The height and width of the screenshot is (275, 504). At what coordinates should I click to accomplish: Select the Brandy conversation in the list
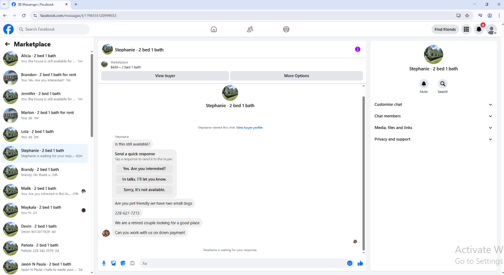[x=44, y=172]
